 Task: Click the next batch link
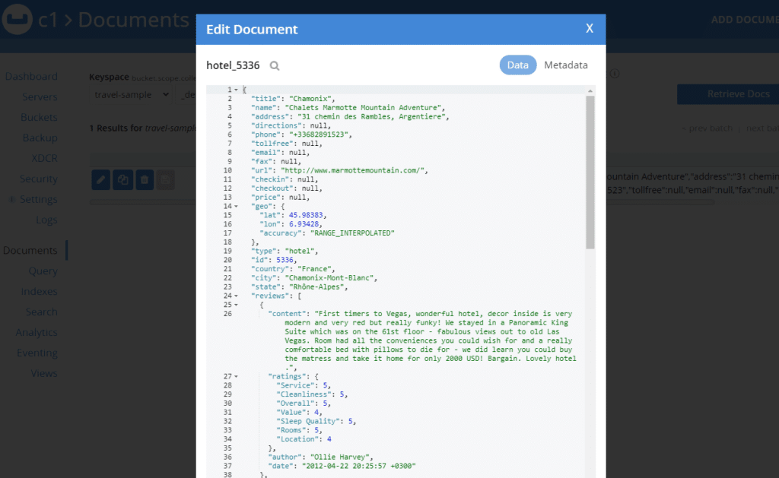point(763,128)
